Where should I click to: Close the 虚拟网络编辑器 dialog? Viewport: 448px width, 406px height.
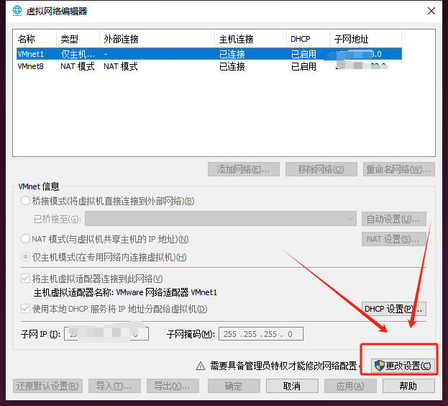click(431, 11)
